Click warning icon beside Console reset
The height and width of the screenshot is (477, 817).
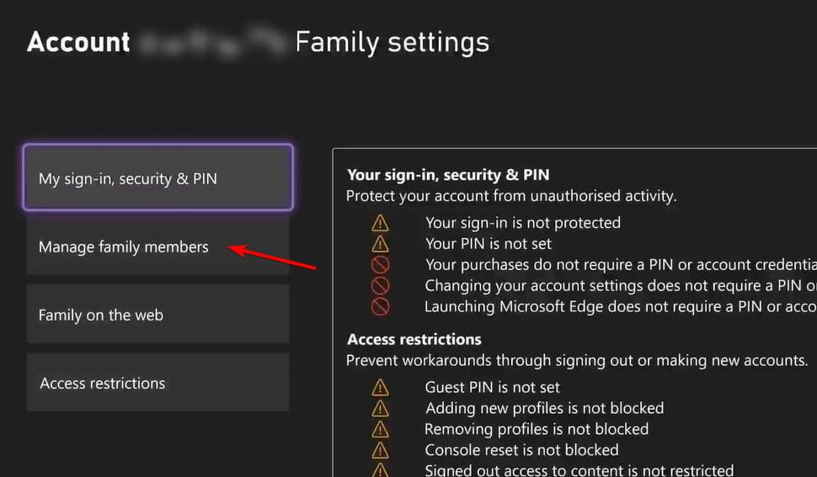coord(381,450)
